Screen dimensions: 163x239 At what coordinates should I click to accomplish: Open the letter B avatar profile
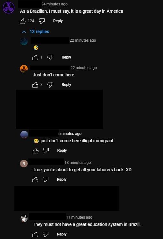tap(24, 164)
